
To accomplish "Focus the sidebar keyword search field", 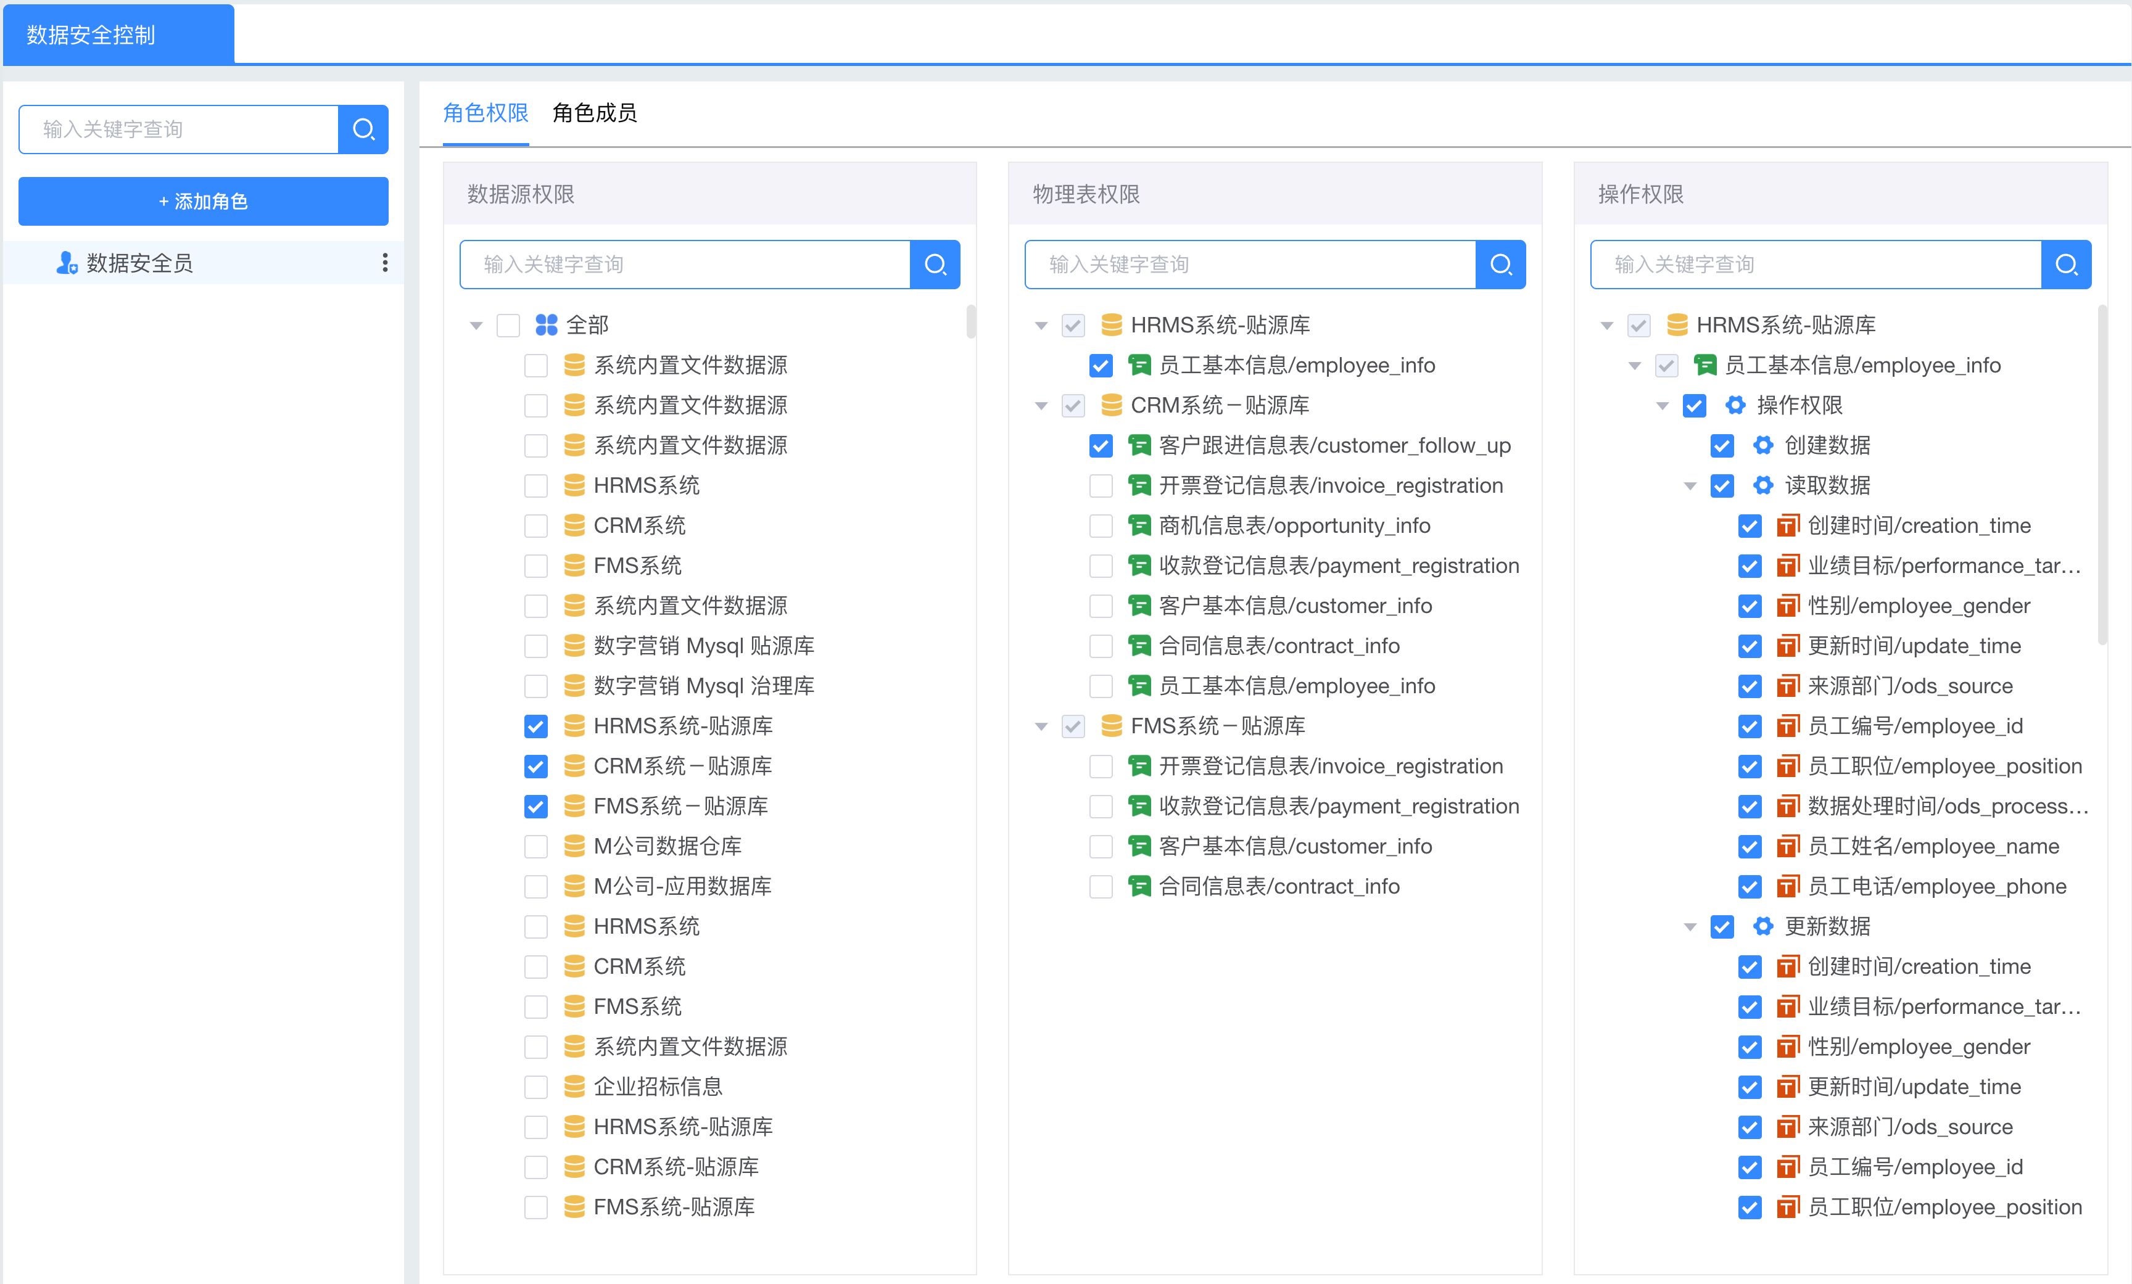I will pyautogui.click(x=178, y=129).
